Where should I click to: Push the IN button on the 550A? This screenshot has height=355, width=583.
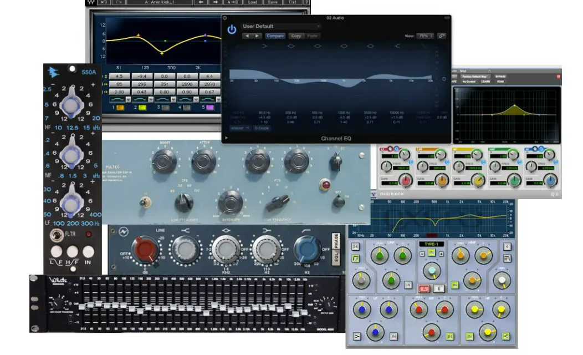click(88, 252)
